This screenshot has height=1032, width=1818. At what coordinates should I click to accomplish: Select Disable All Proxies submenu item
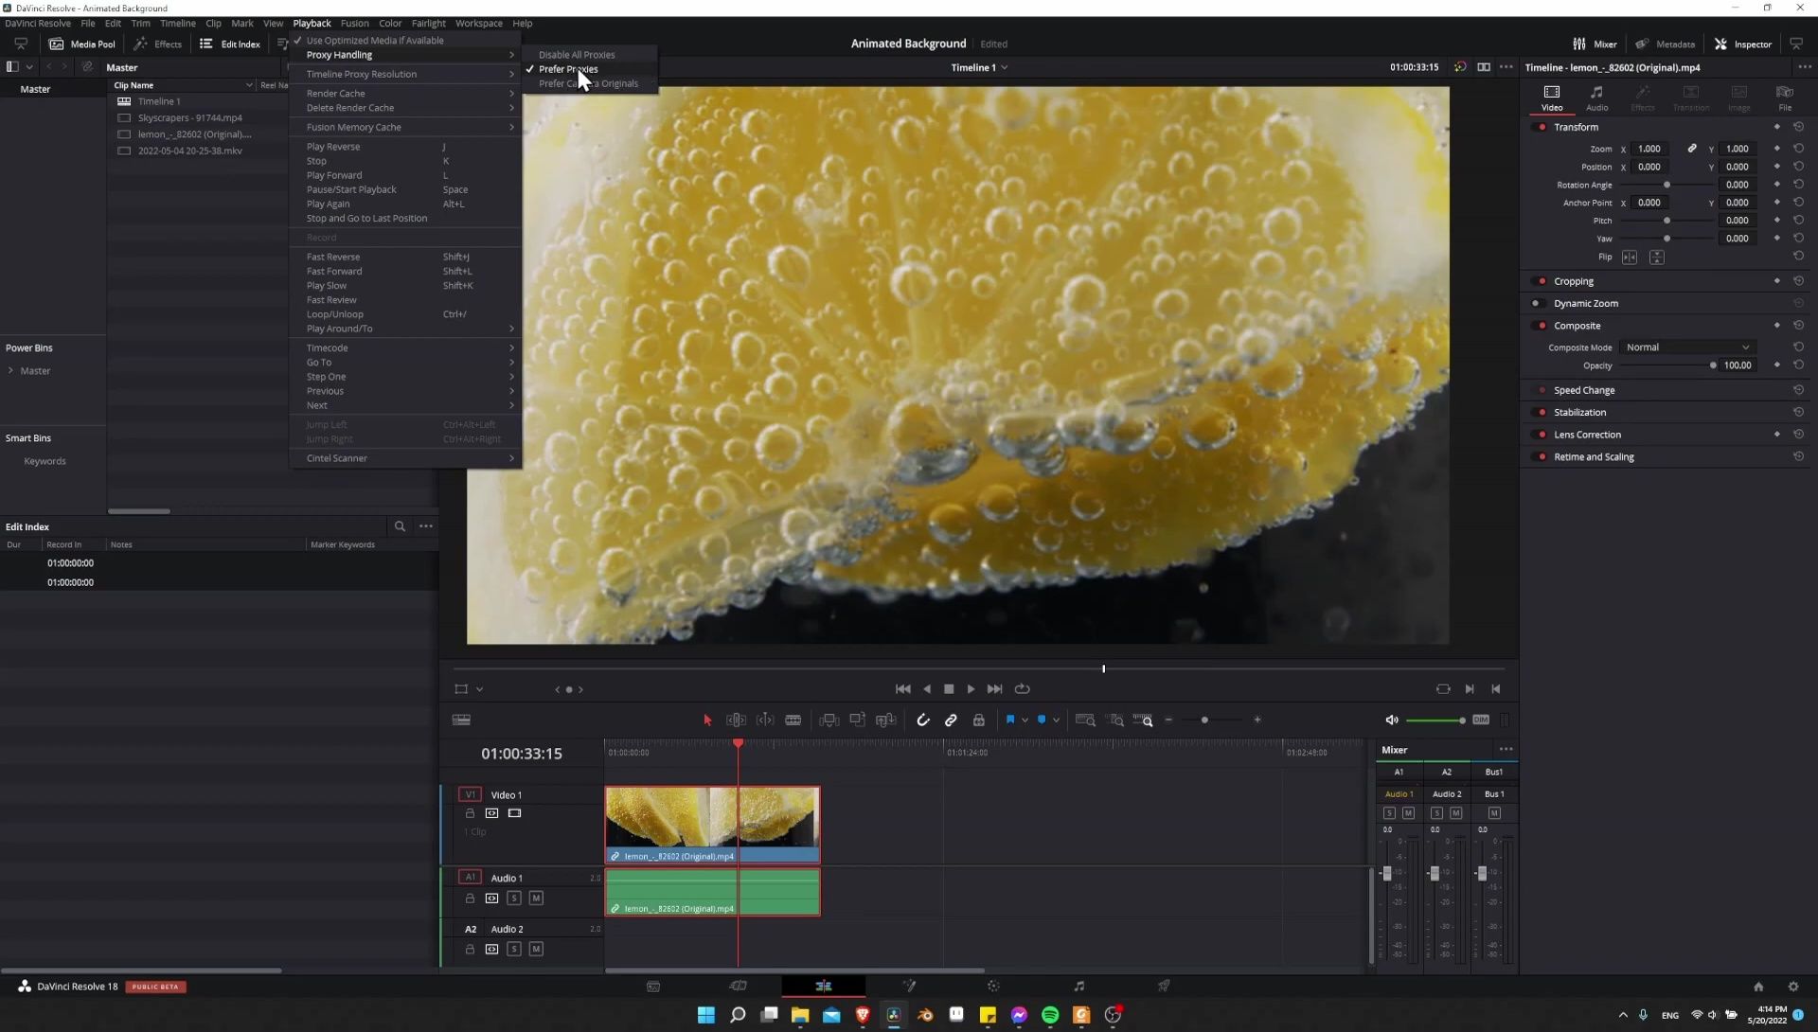(x=577, y=54)
